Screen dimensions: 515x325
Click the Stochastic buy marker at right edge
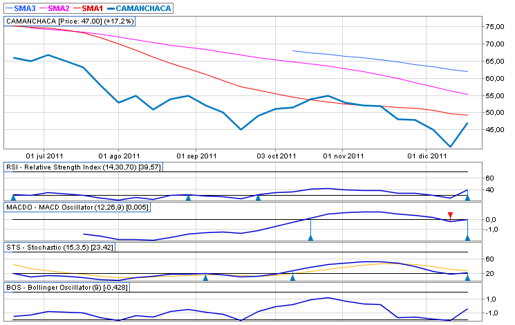coord(467,278)
